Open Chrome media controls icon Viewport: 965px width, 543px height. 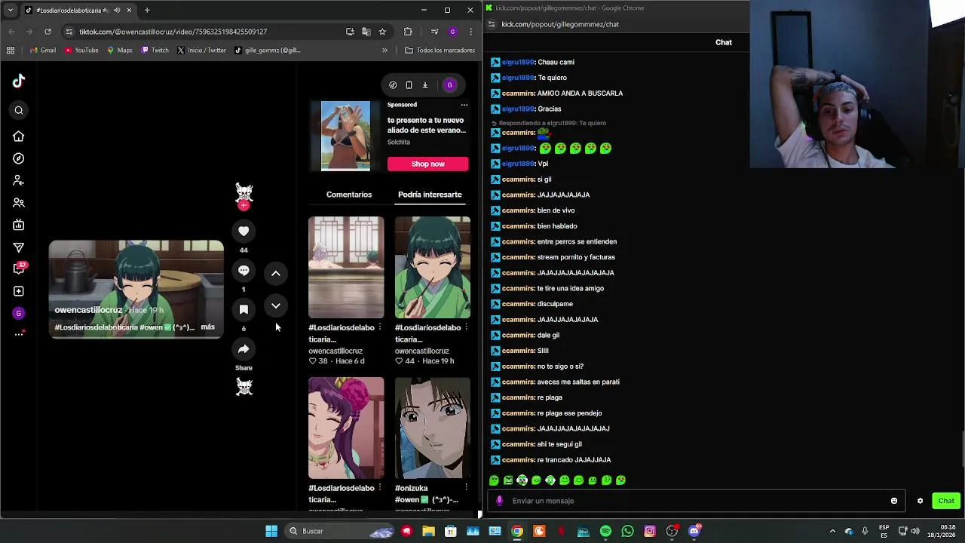click(434, 32)
